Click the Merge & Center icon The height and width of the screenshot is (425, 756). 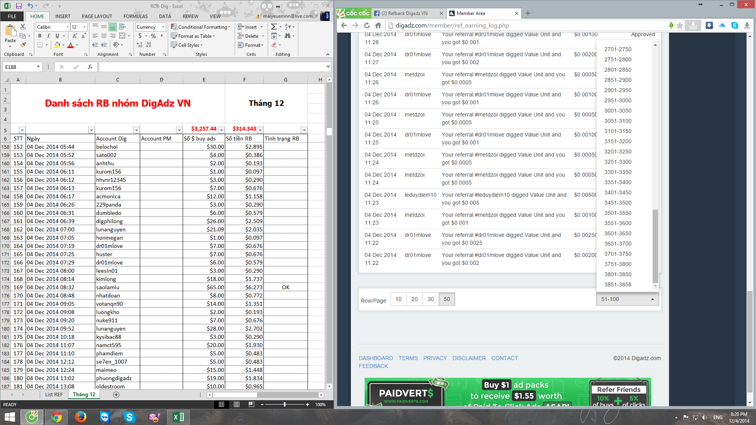pos(122,36)
